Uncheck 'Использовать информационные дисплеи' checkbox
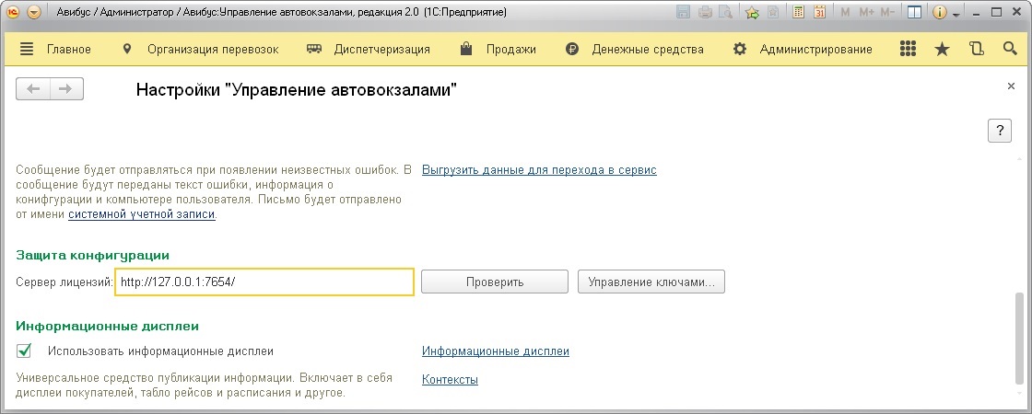The width and height of the screenshot is (1032, 414). click(x=25, y=351)
